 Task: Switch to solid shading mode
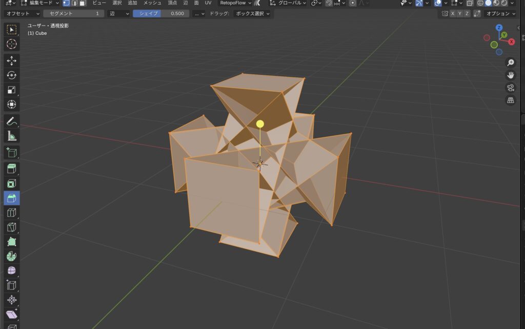click(488, 3)
